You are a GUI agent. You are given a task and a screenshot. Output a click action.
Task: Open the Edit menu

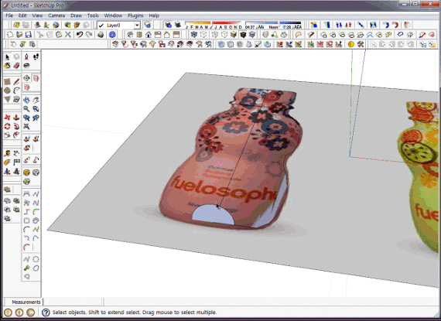click(22, 15)
